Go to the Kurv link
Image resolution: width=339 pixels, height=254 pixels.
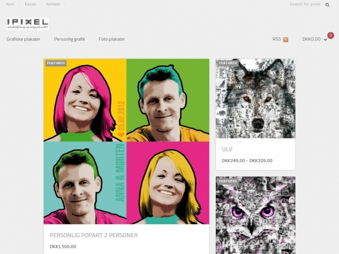(10, 4)
